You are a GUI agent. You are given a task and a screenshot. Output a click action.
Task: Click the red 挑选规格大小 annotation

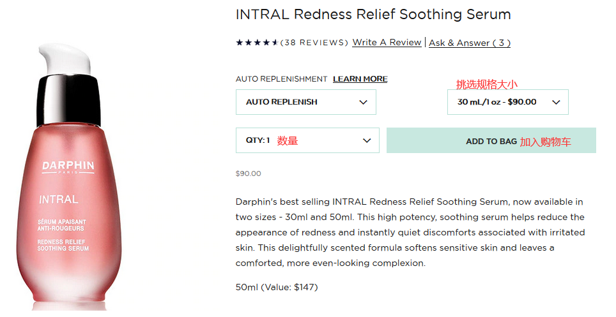click(486, 84)
